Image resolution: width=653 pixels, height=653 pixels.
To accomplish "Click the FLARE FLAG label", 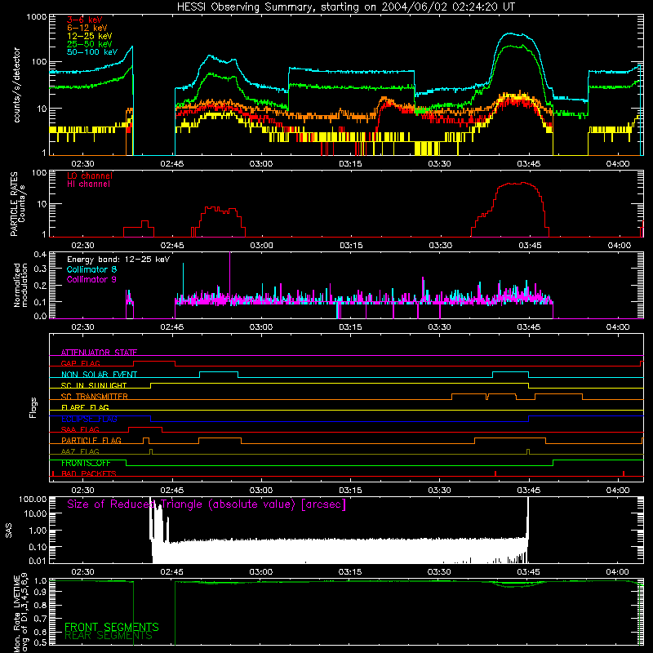I will pos(85,407).
